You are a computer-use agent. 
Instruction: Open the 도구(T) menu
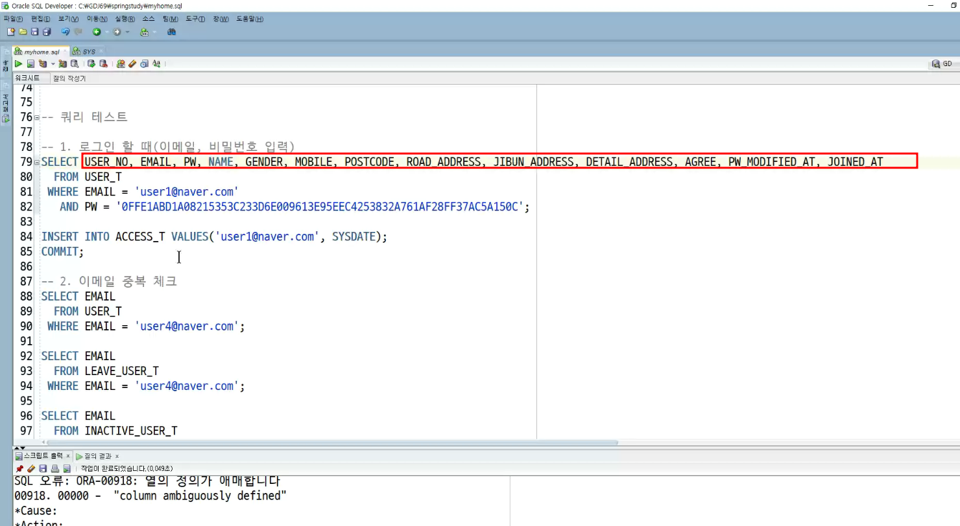click(x=195, y=19)
